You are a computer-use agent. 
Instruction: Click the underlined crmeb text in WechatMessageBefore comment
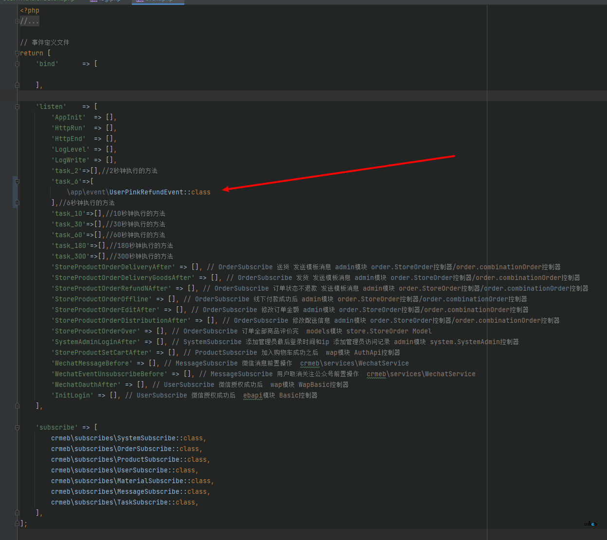(x=310, y=363)
